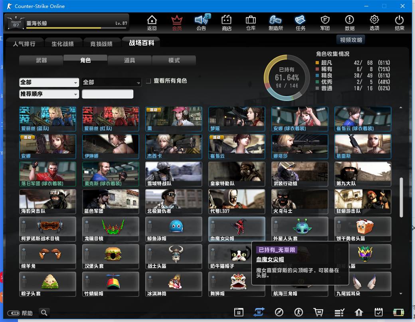
Task: Click the house alert icon
Action: [x=359, y=312]
